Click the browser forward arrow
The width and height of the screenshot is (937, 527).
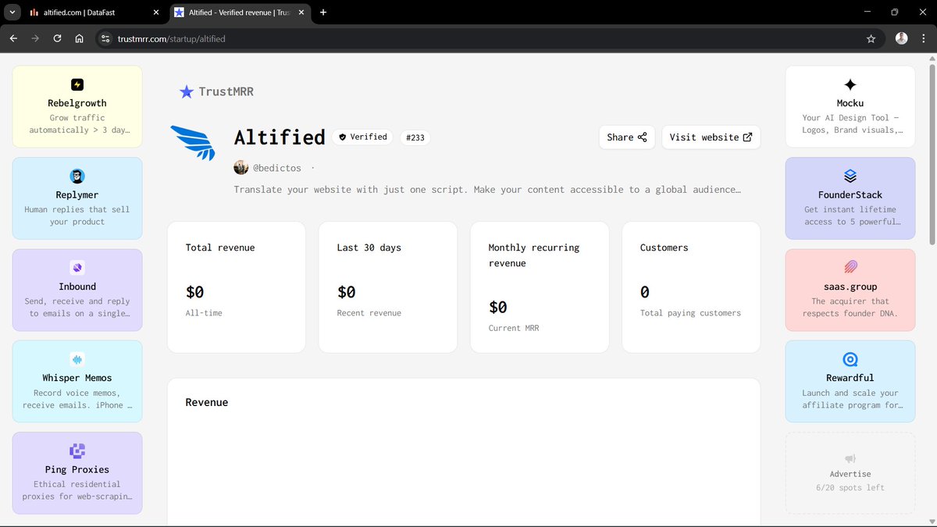(35, 38)
